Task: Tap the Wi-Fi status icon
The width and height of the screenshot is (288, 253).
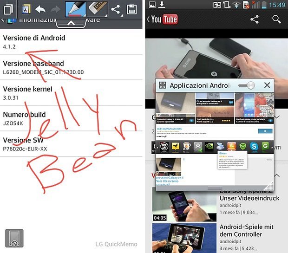Action: (236, 5)
